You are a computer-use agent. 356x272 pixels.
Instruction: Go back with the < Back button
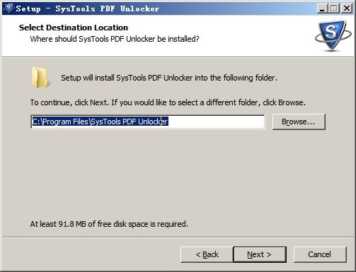point(207,254)
